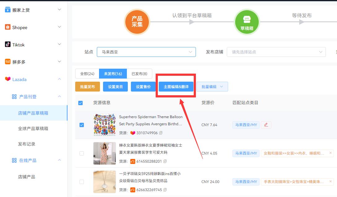Image resolution: width=337 pixels, height=197 pixels.
Task: Click the Tiktok icon in the sidebar
Action: (7, 45)
